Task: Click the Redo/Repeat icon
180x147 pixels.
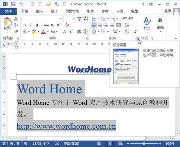Action: click(32, 4)
